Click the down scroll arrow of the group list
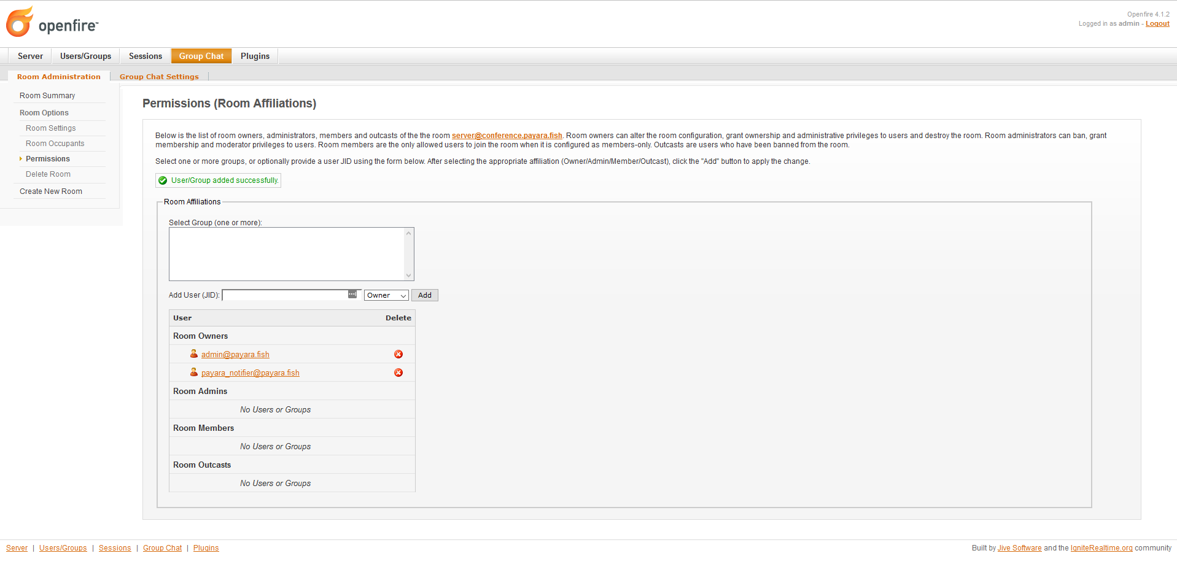Image resolution: width=1177 pixels, height=564 pixels. 409,275
